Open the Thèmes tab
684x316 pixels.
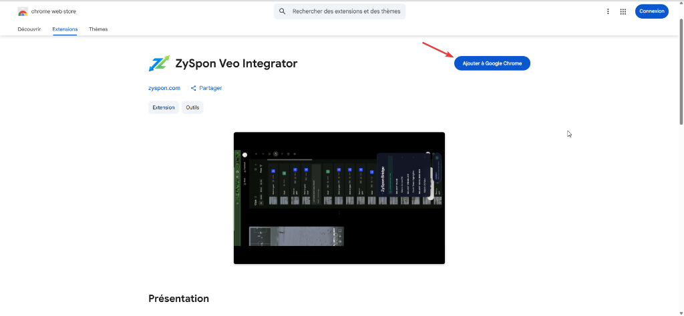pyautogui.click(x=98, y=29)
